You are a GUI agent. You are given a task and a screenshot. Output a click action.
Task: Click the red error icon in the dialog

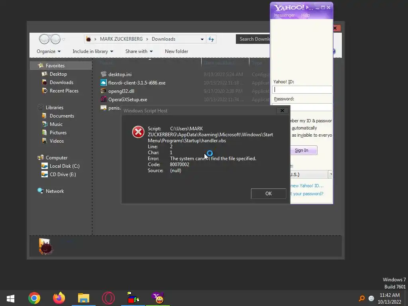pos(138,132)
